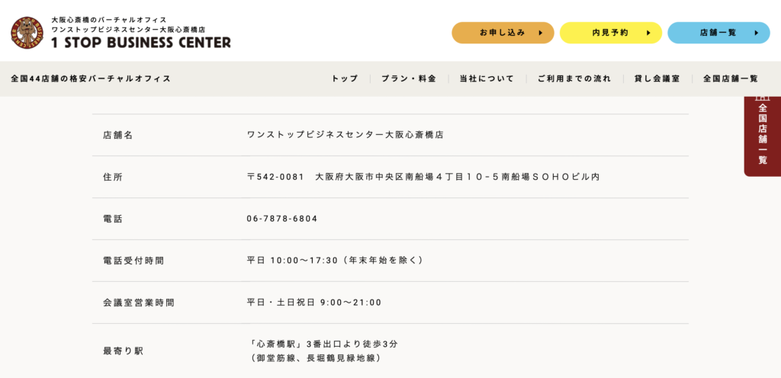Screen dimensions: 781x378
Task: Open the red vertical 全国店舗一覧 side tab
Action: tap(762, 135)
